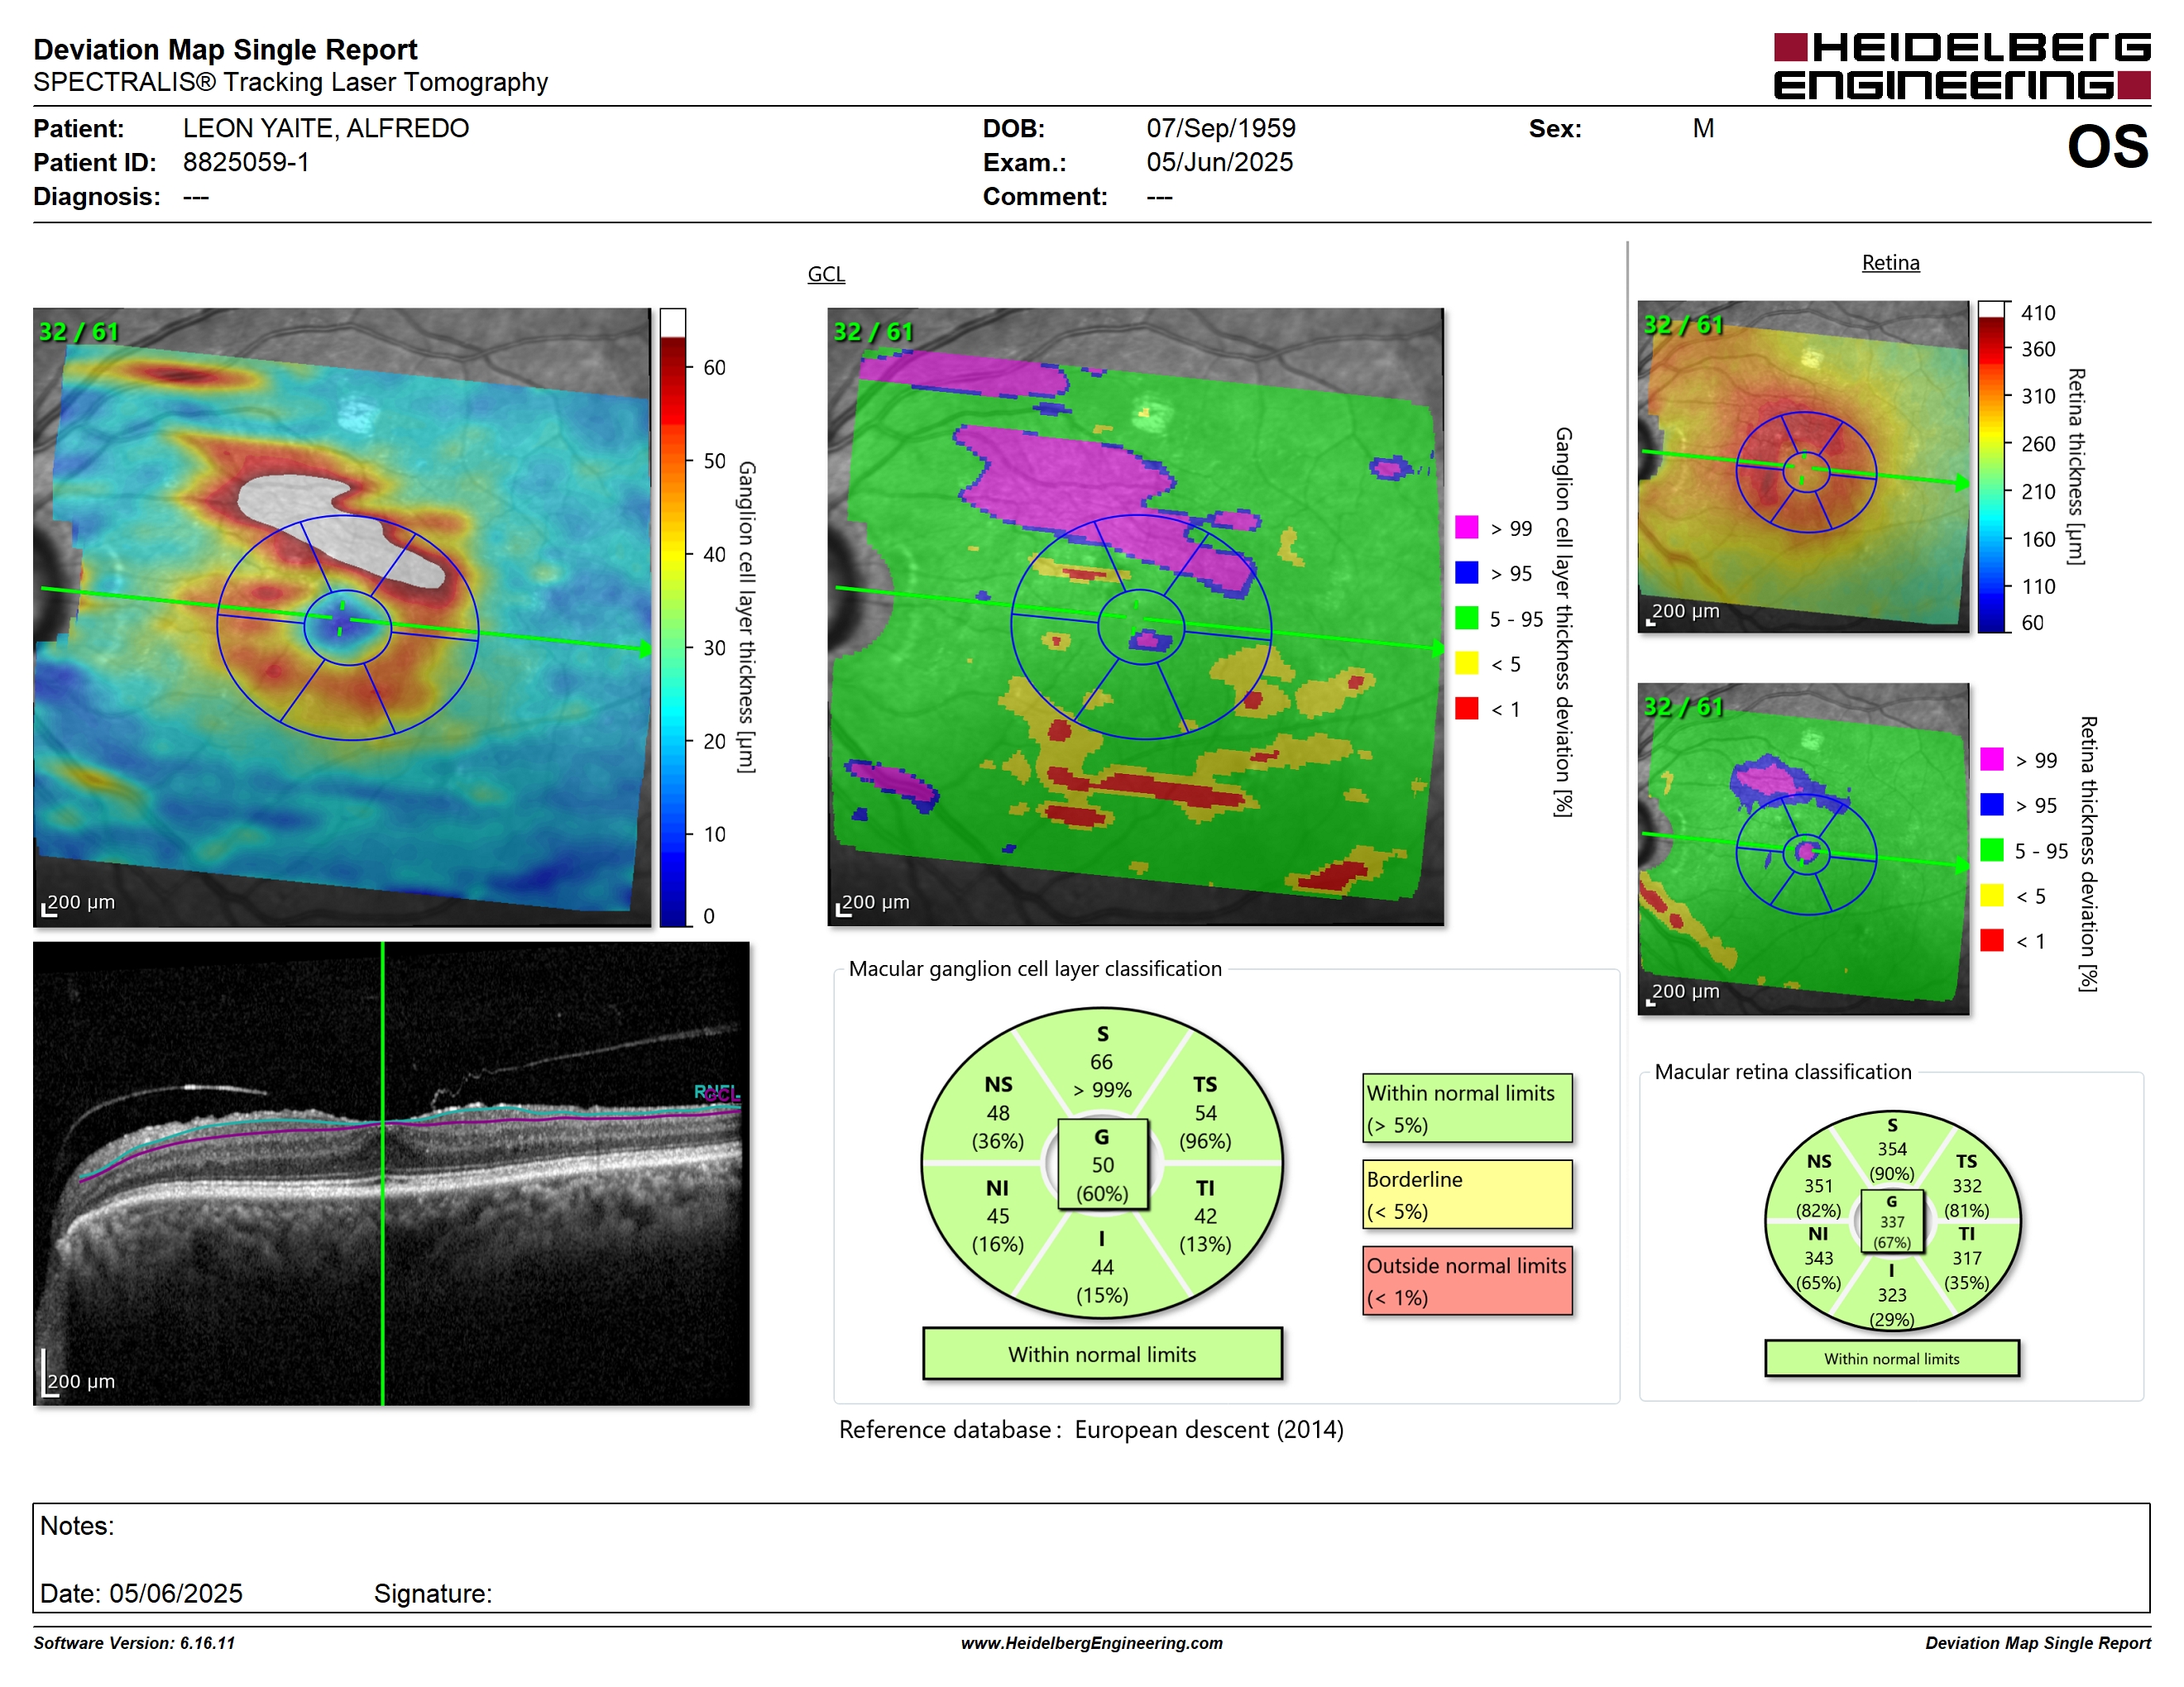
Task: Click the green 5 - 95 Retina legend swatch
Action: tap(1991, 849)
